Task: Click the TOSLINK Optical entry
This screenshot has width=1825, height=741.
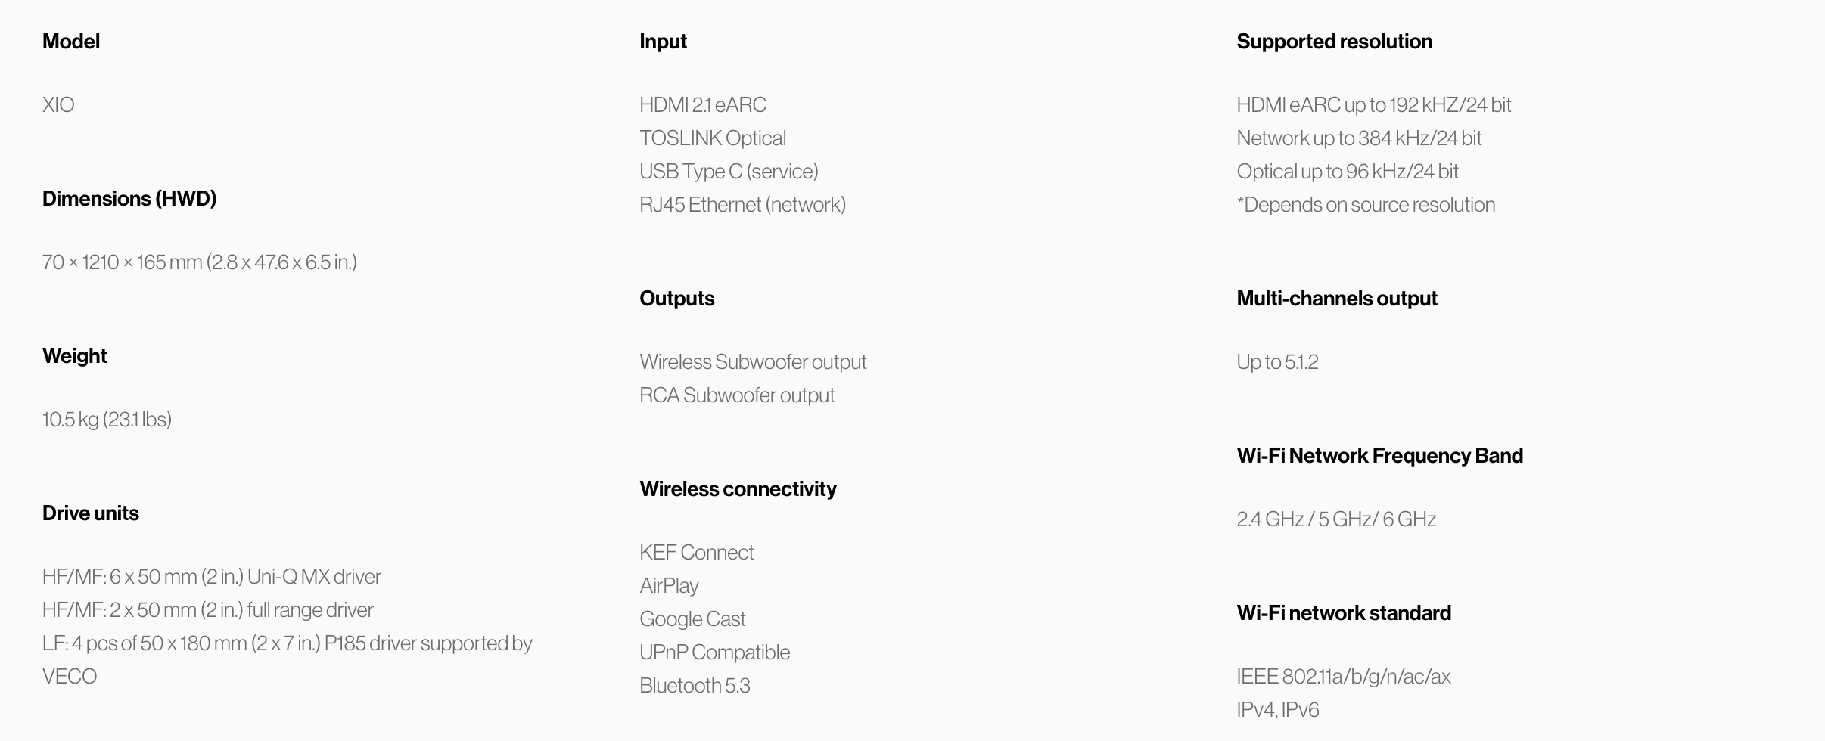Action: (x=713, y=138)
